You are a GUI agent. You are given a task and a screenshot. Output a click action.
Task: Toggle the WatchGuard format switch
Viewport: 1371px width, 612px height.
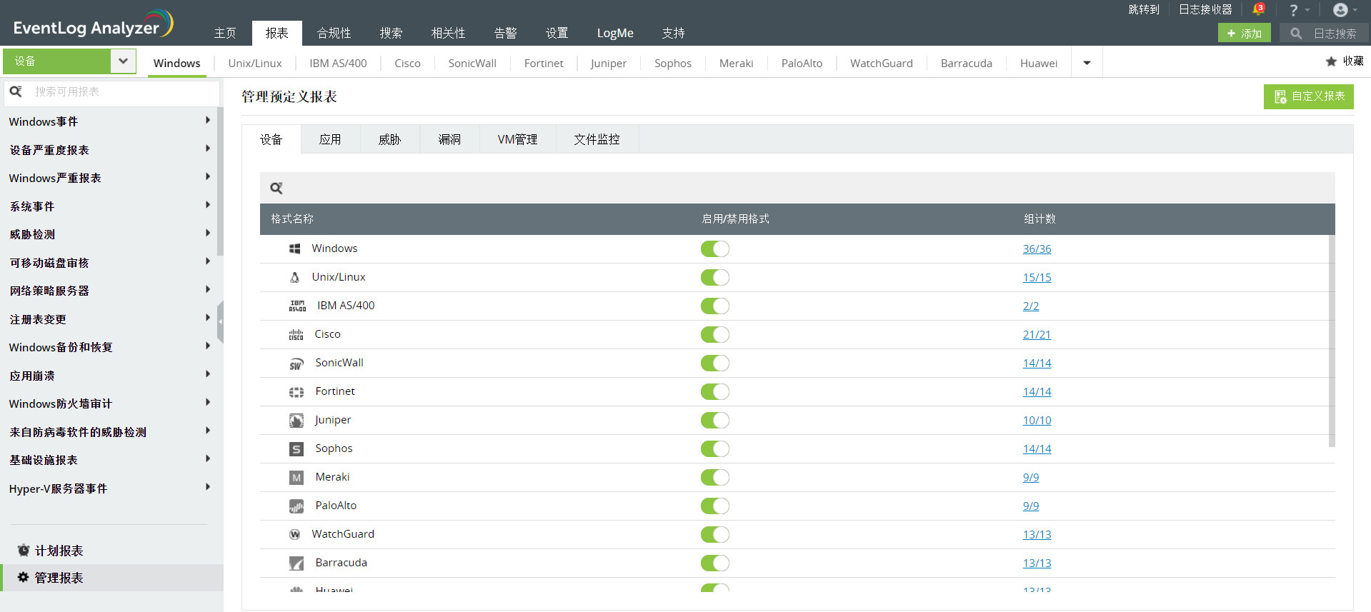715,534
